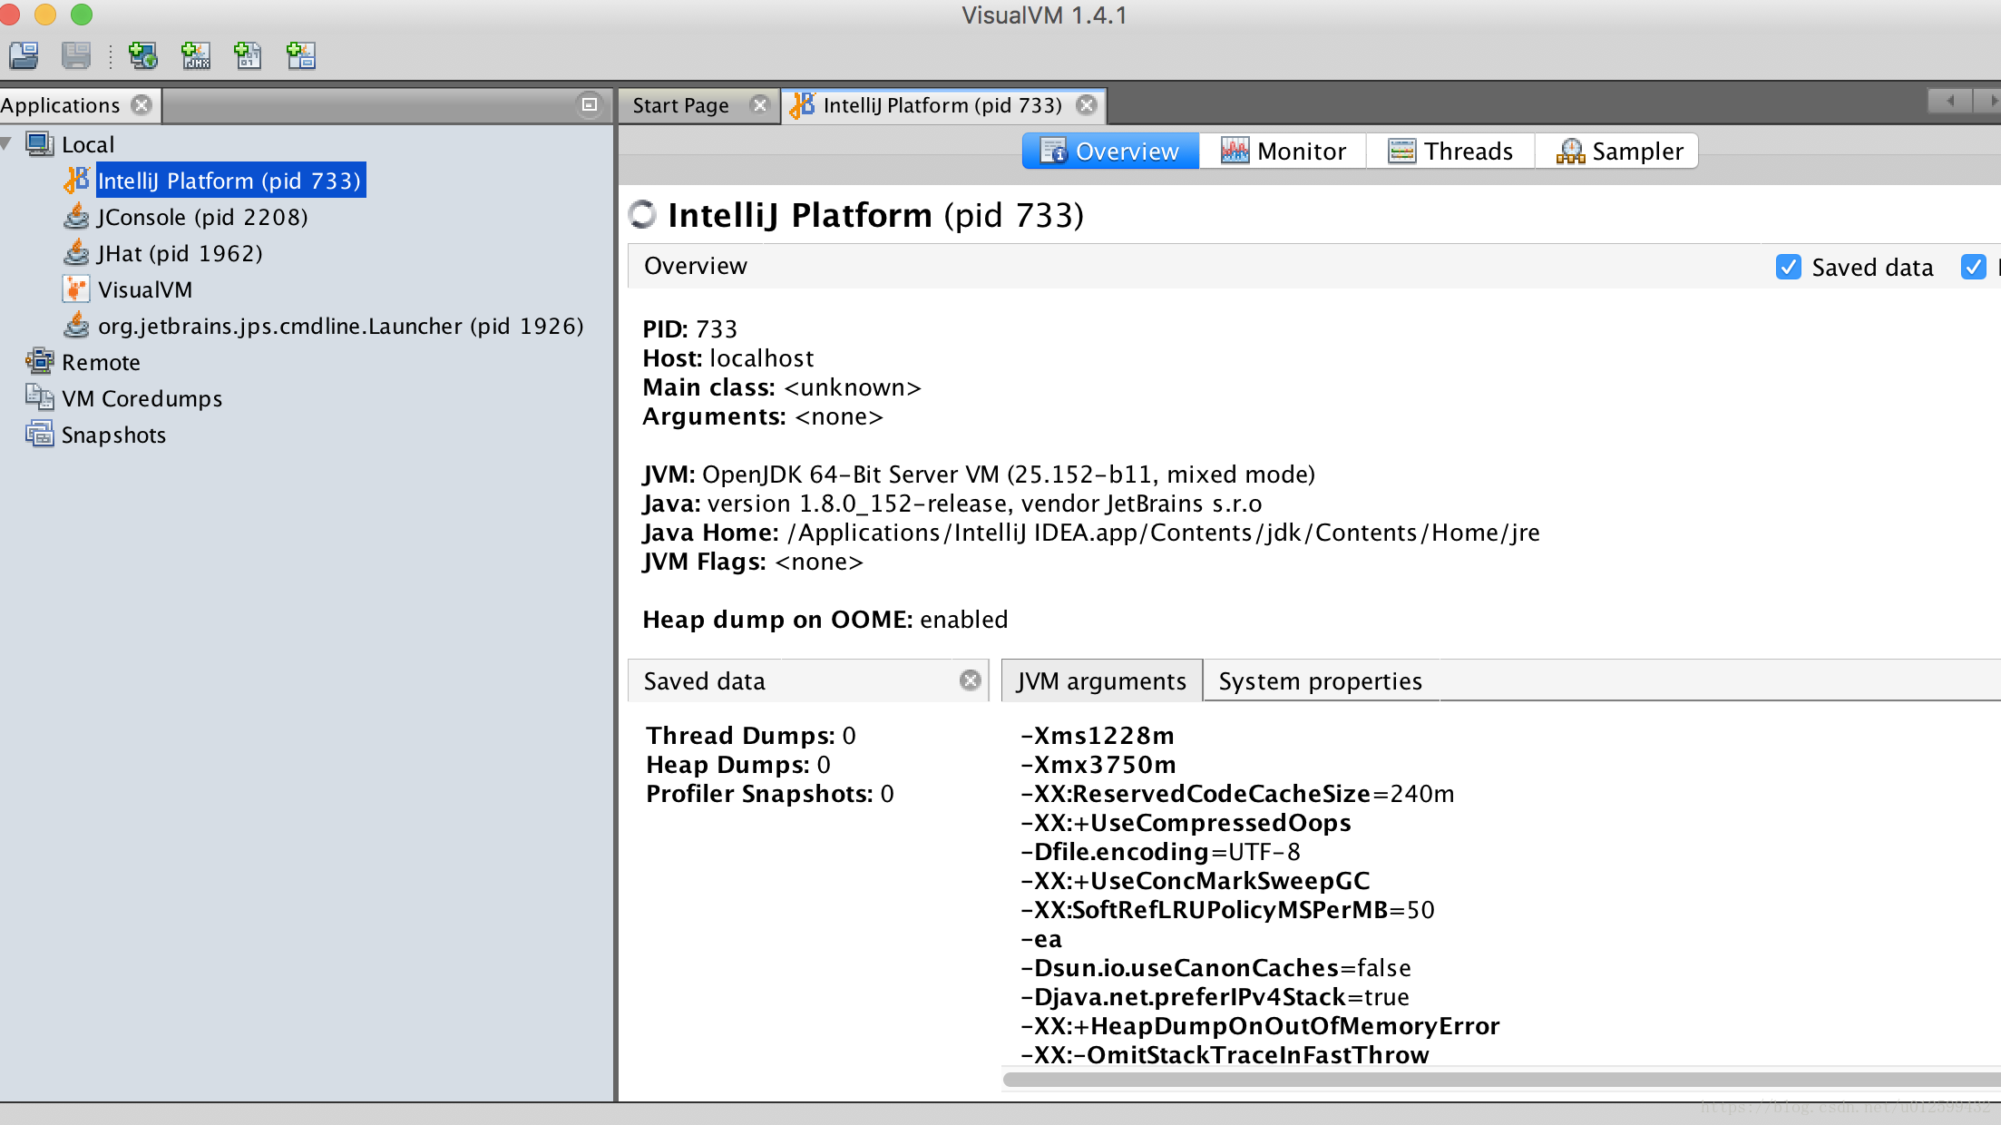This screenshot has height=1125, width=2001.
Task: Click the Monitor chart icon
Action: coord(1235,151)
